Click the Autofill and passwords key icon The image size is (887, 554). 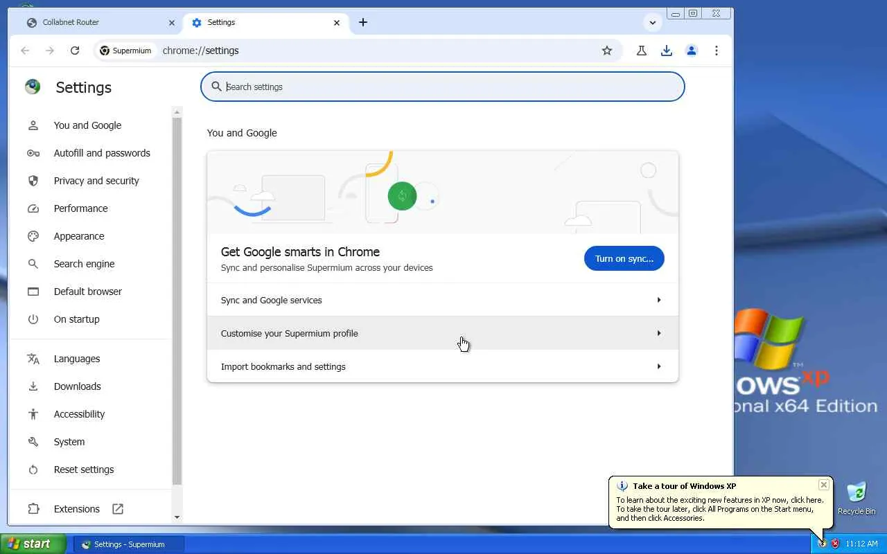(33, 153)
